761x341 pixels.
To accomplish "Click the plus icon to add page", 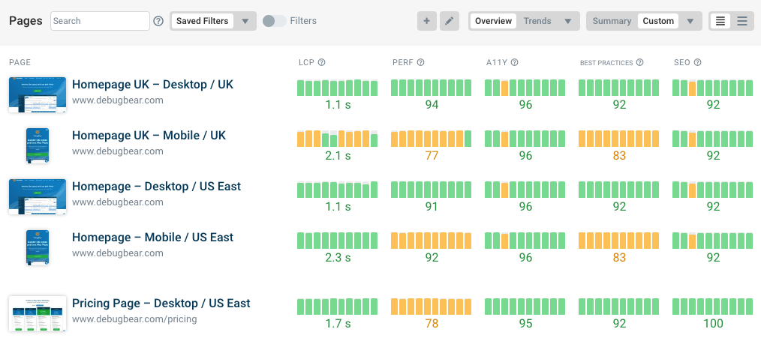I will (426, 21).
